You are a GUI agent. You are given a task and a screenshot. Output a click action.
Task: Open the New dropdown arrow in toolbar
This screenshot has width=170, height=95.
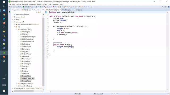click(x=12, y=7)
